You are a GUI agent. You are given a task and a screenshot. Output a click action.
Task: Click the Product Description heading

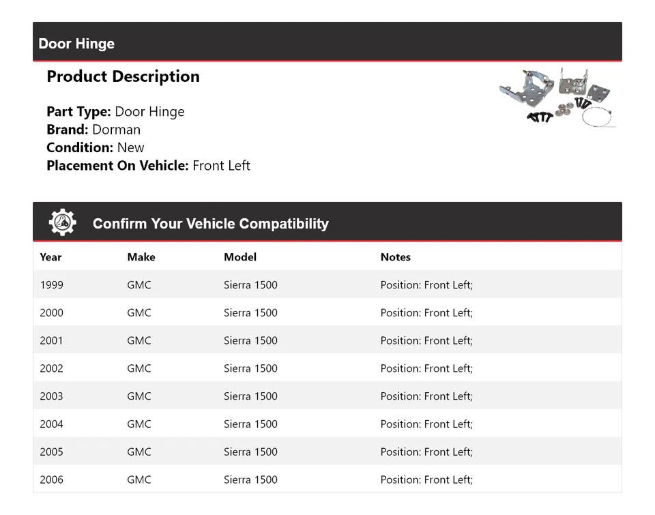(x=123, y=76)
